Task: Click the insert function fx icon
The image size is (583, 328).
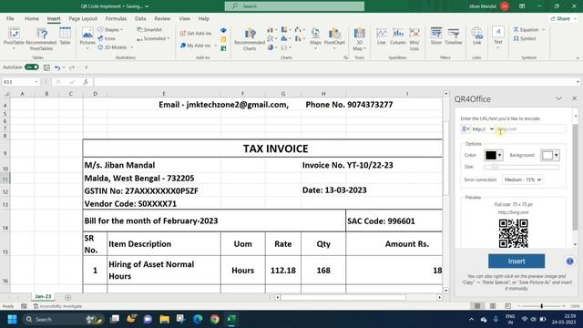Action: tap(86, 82)
